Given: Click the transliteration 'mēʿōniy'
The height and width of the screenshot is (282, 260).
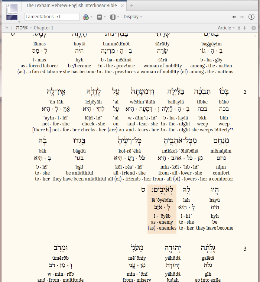Looking at the screenshot, I should pos(137,258).
